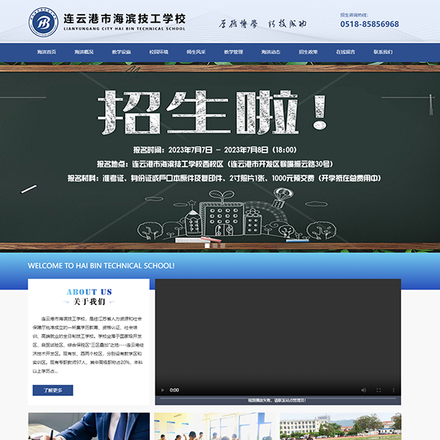Select the third banner carousel dot
The height and width of the screenshot is (440, 440).
coord(223,246)
